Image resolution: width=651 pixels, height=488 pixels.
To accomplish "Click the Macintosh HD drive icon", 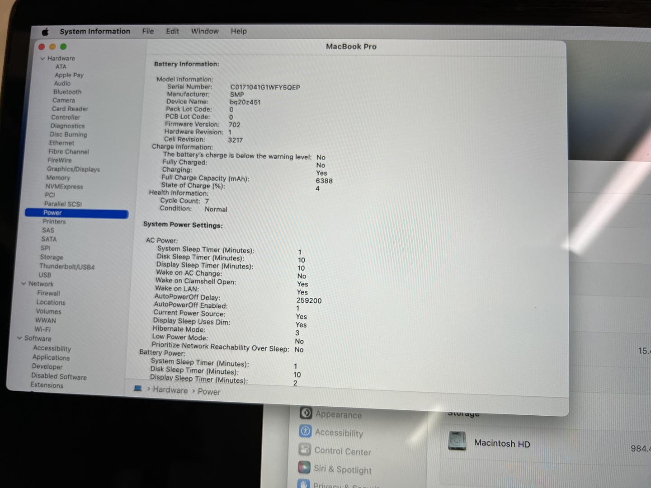I will coord(457,441).
